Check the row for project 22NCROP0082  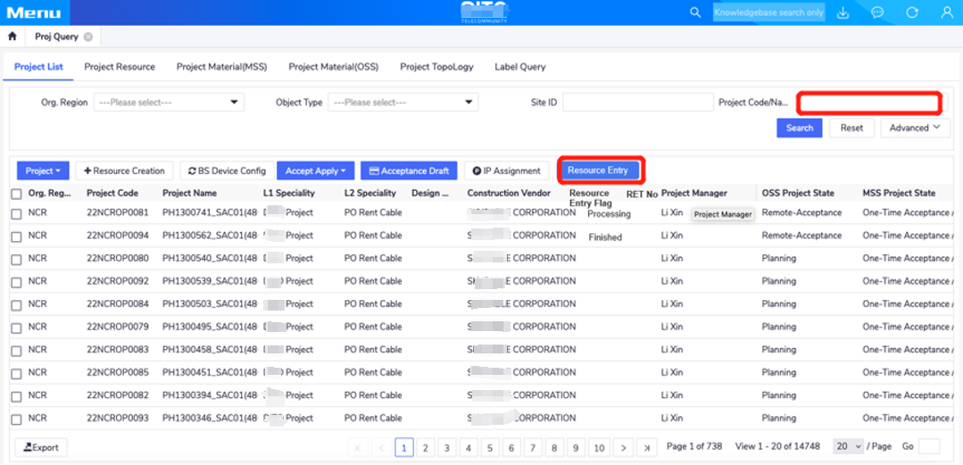coord(17,396)
